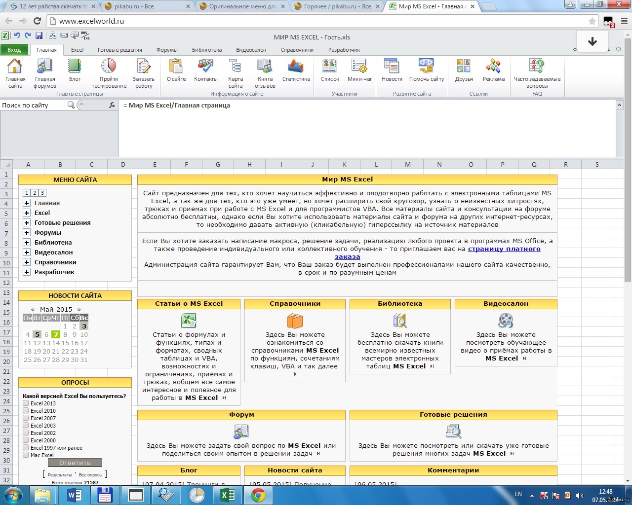This screenshot has width=632, height=505.
Task: Open the green Вход tab
Action: [14, 50]
